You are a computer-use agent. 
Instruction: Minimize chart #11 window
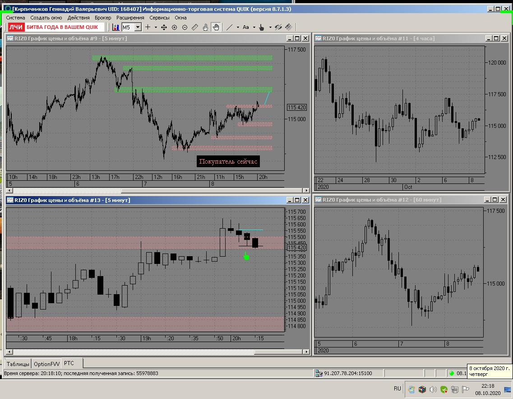click(489, 38)
